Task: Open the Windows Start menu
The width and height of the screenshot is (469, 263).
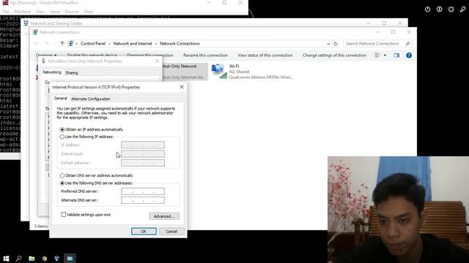Action: [x=6, y=258]
